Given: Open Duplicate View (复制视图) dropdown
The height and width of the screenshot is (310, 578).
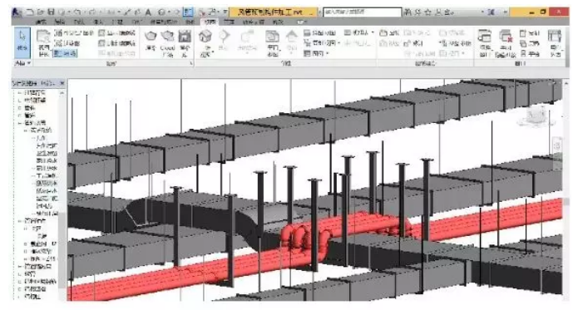Looking at the screenshot, I should coord(321,43).
